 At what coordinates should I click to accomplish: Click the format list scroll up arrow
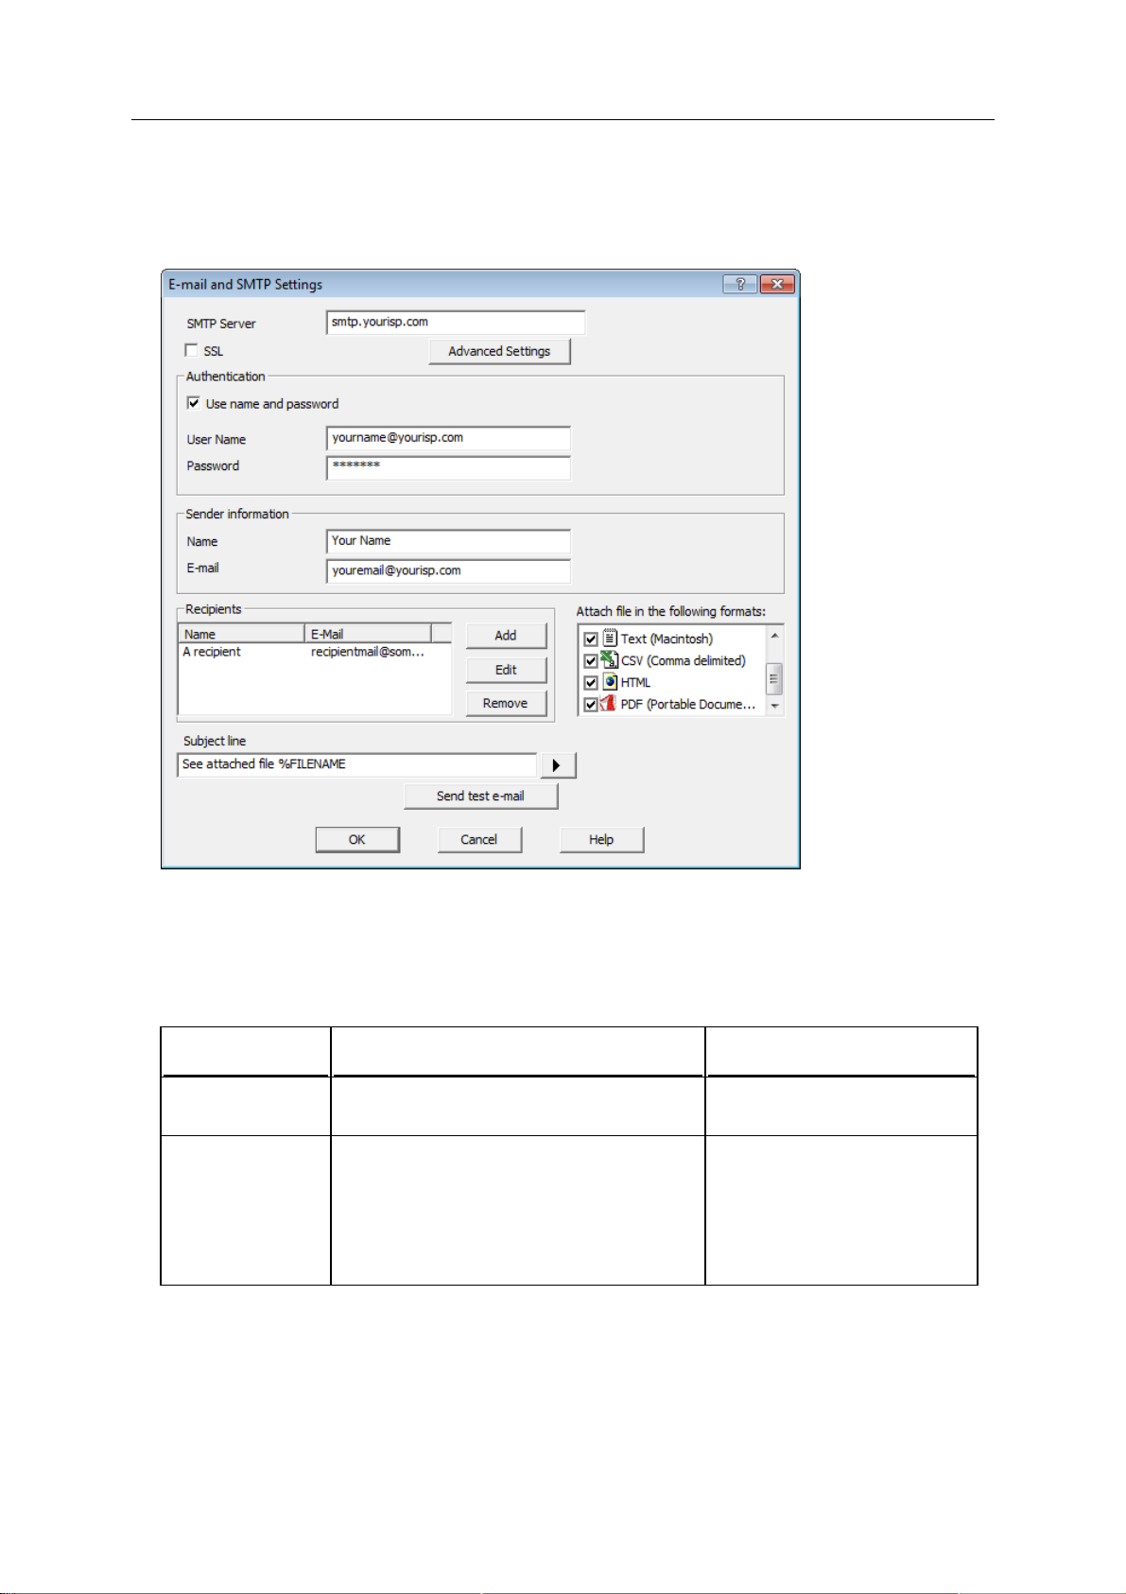tap(774, 635)
